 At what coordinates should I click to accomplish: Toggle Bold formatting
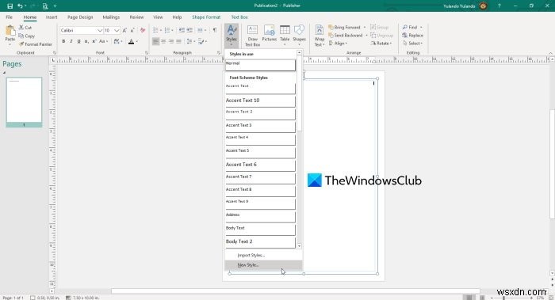pyautogui.click(x=63, y=42)
